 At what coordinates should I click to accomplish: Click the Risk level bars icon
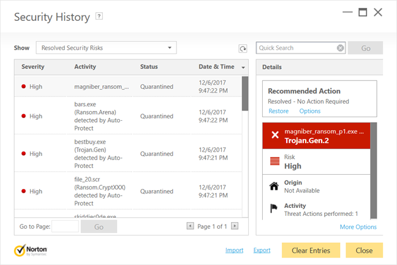(274, 161)
